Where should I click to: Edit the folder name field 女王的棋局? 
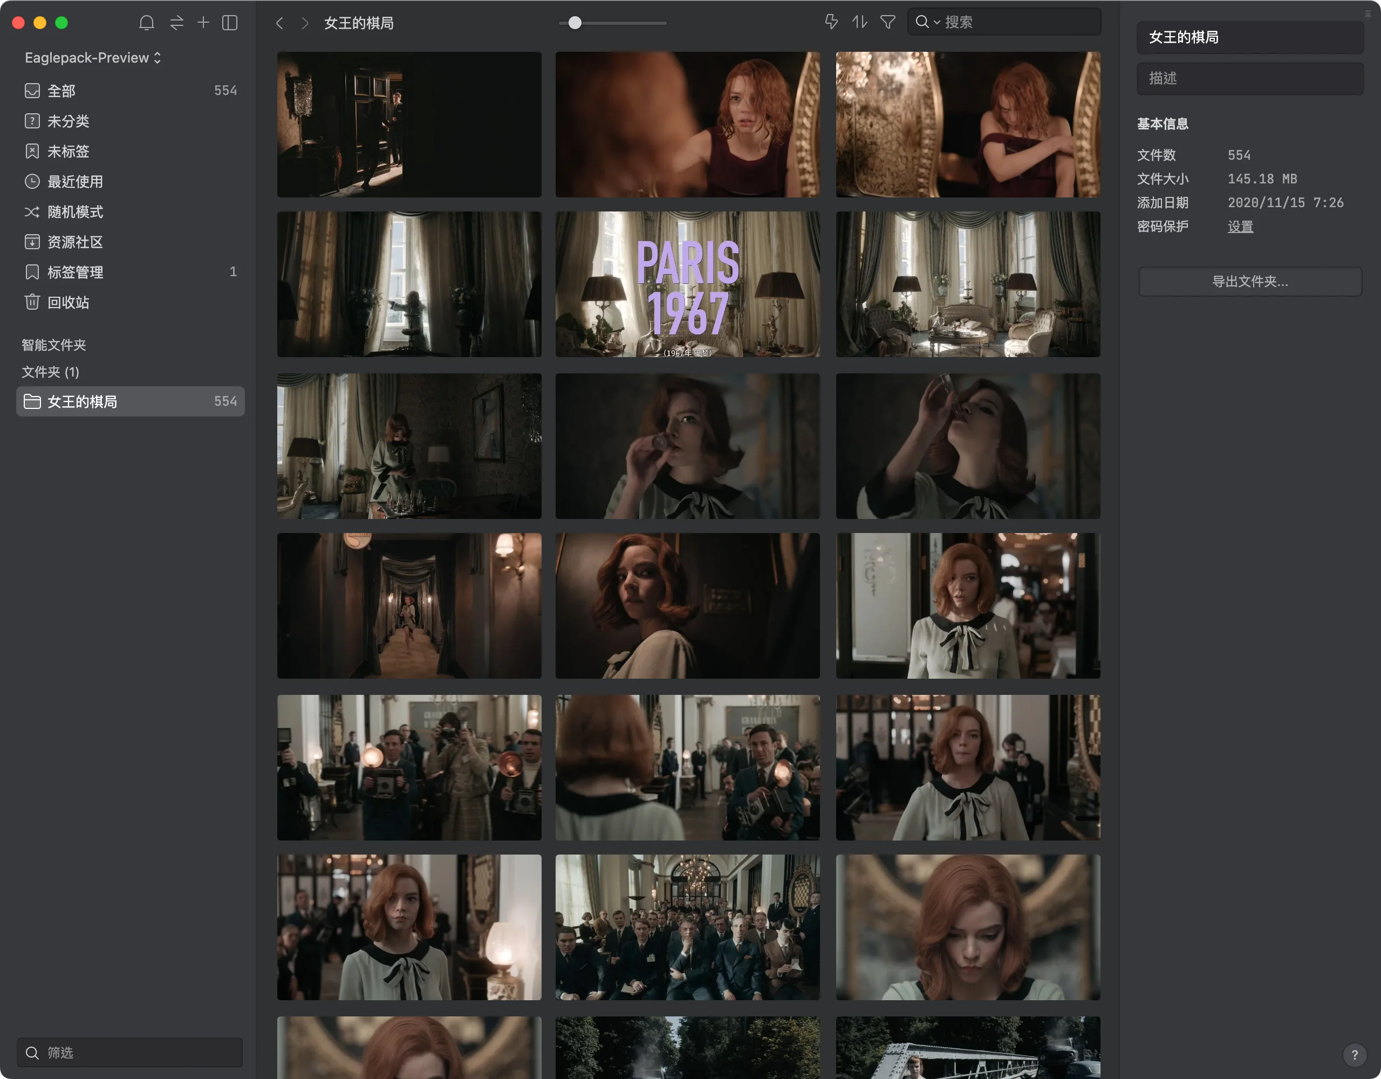(x=1250, y=37)
